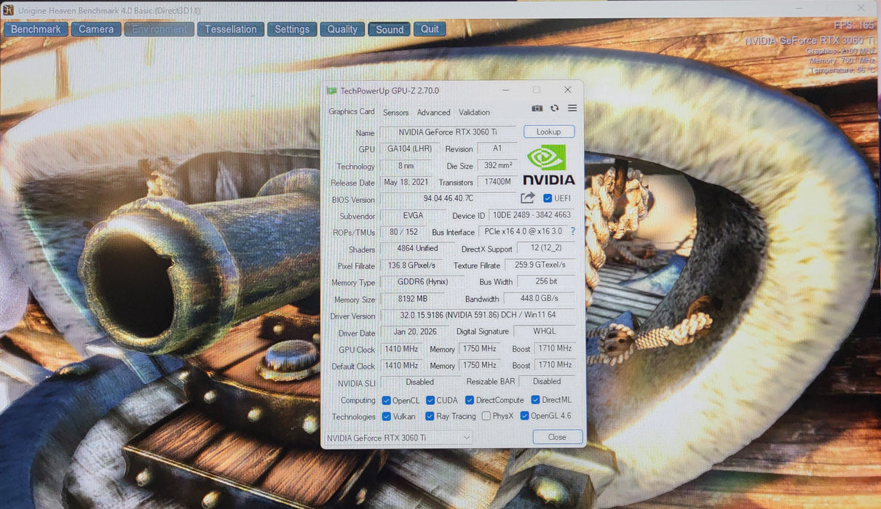Toggle the OpenGL 4.6 checkbox
Screen dimensions: 881x509
click(x=524, y=416)
